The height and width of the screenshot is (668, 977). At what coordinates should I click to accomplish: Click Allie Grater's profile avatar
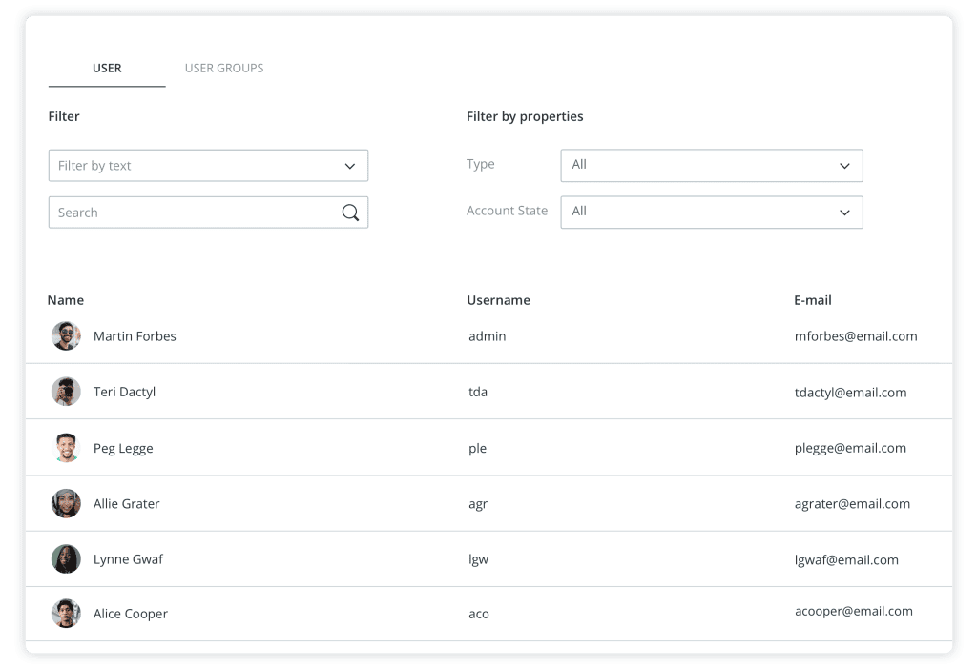pos(65,503)
